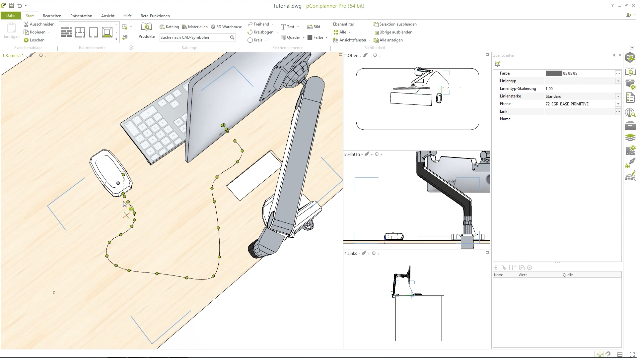Insert a Quader box element
Screen dimensions: 637x358
(x=290, y=37)
